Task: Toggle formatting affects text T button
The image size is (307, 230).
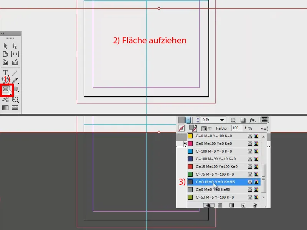Action: [210, 129]
